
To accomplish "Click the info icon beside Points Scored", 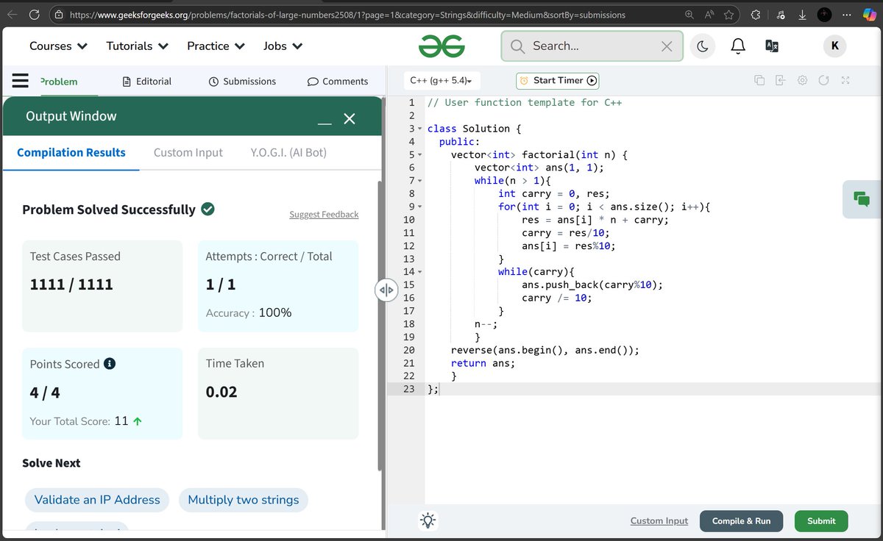I will (110, 364).
